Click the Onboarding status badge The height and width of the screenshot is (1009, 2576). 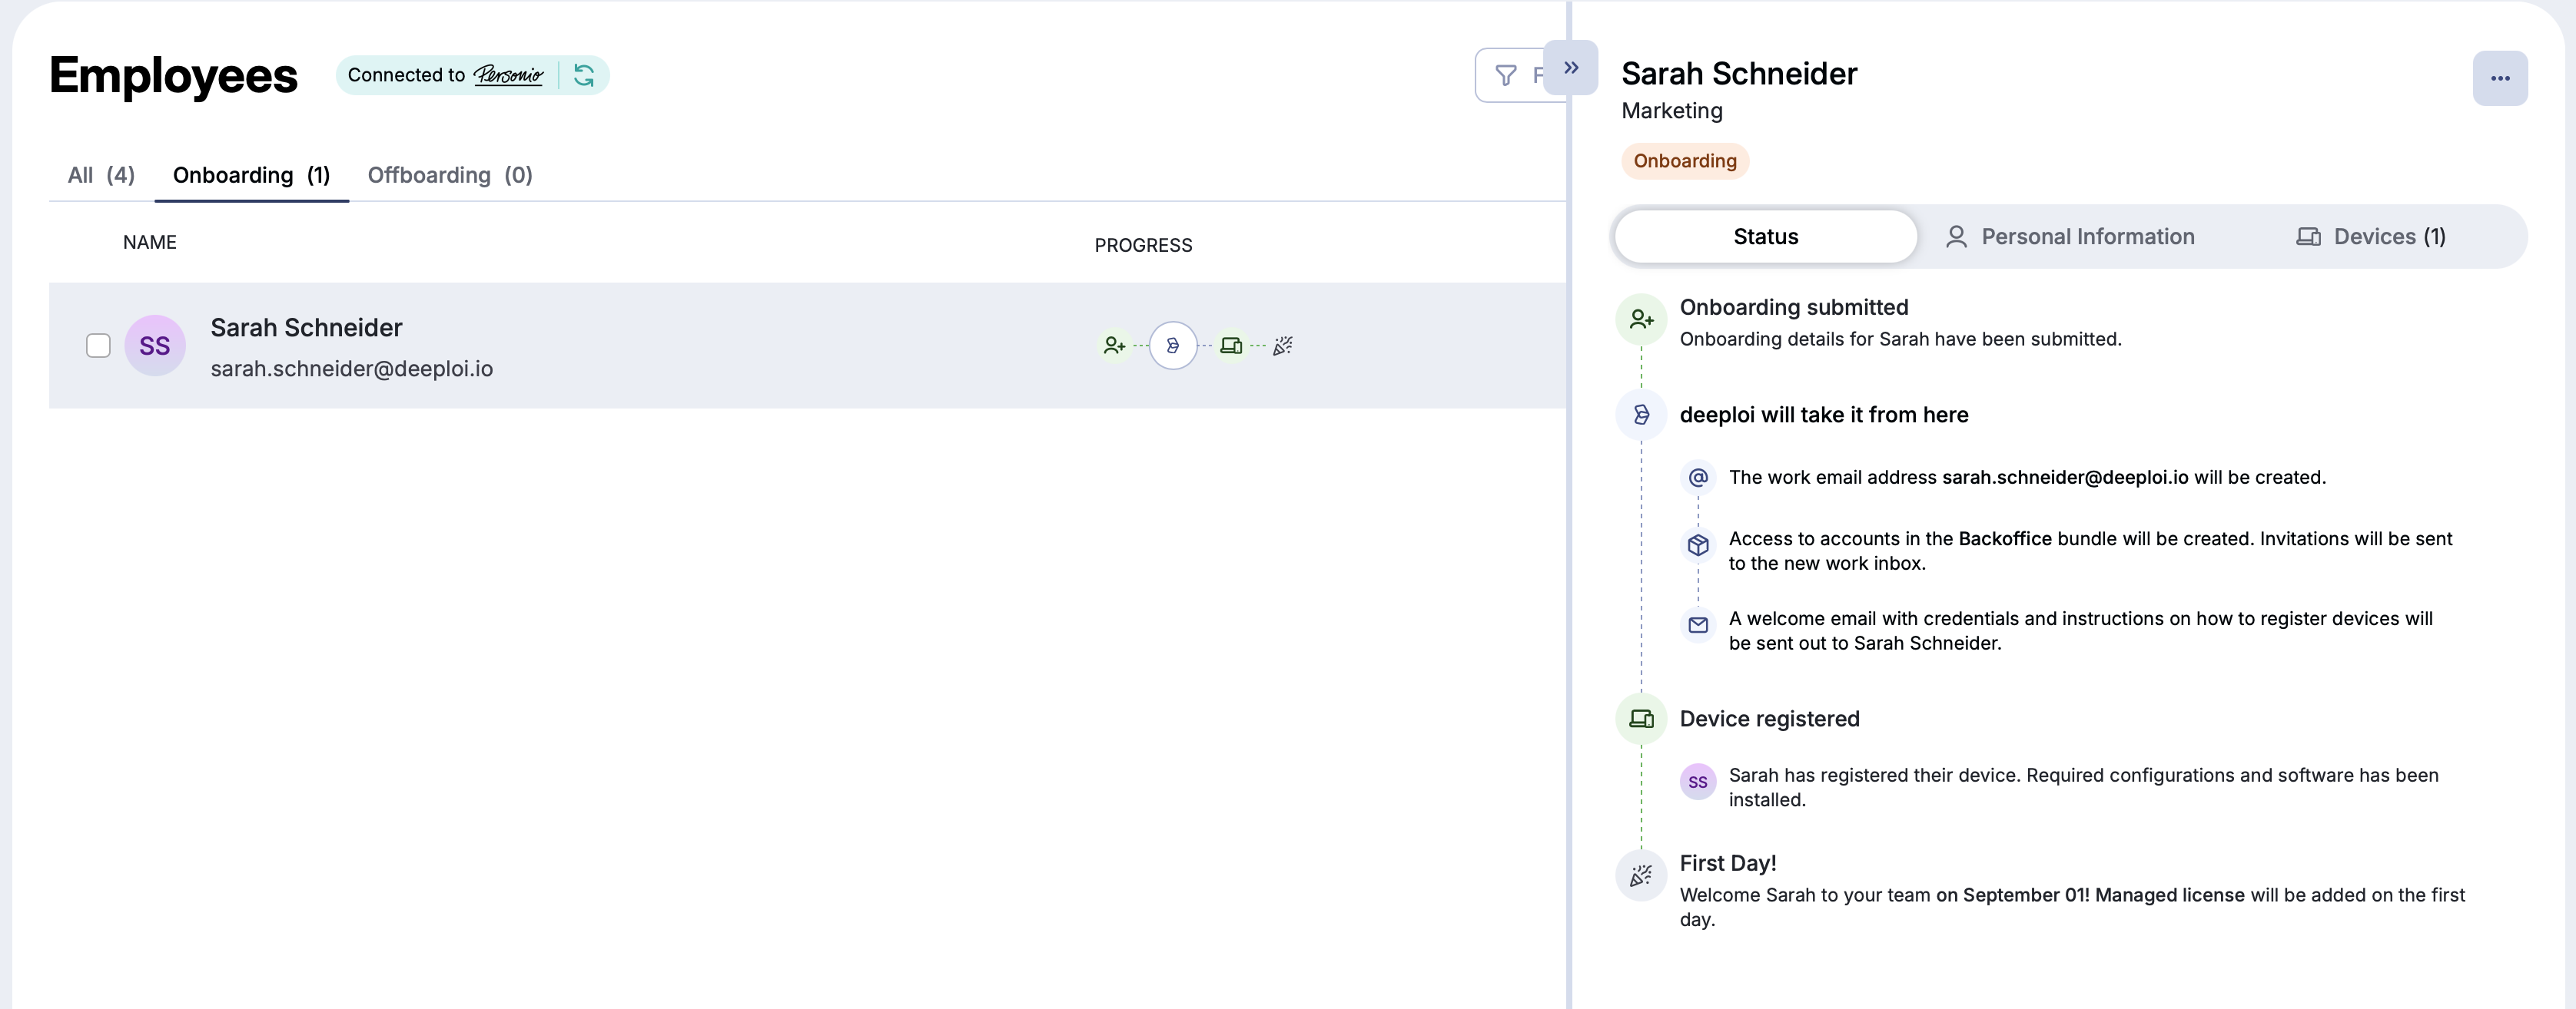[x=1685, y=160]
